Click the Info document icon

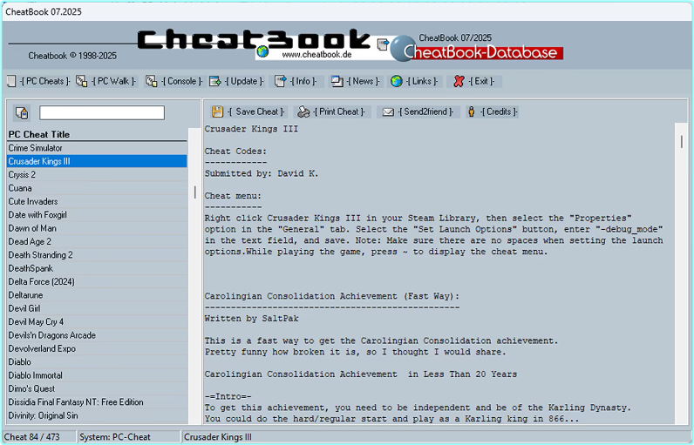[280, 81]
